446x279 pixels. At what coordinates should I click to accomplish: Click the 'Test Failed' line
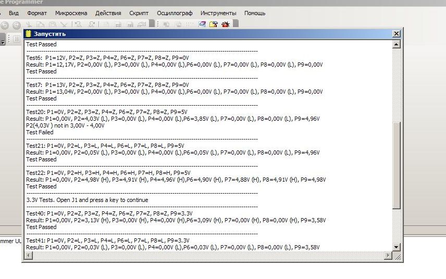[40, 132]
